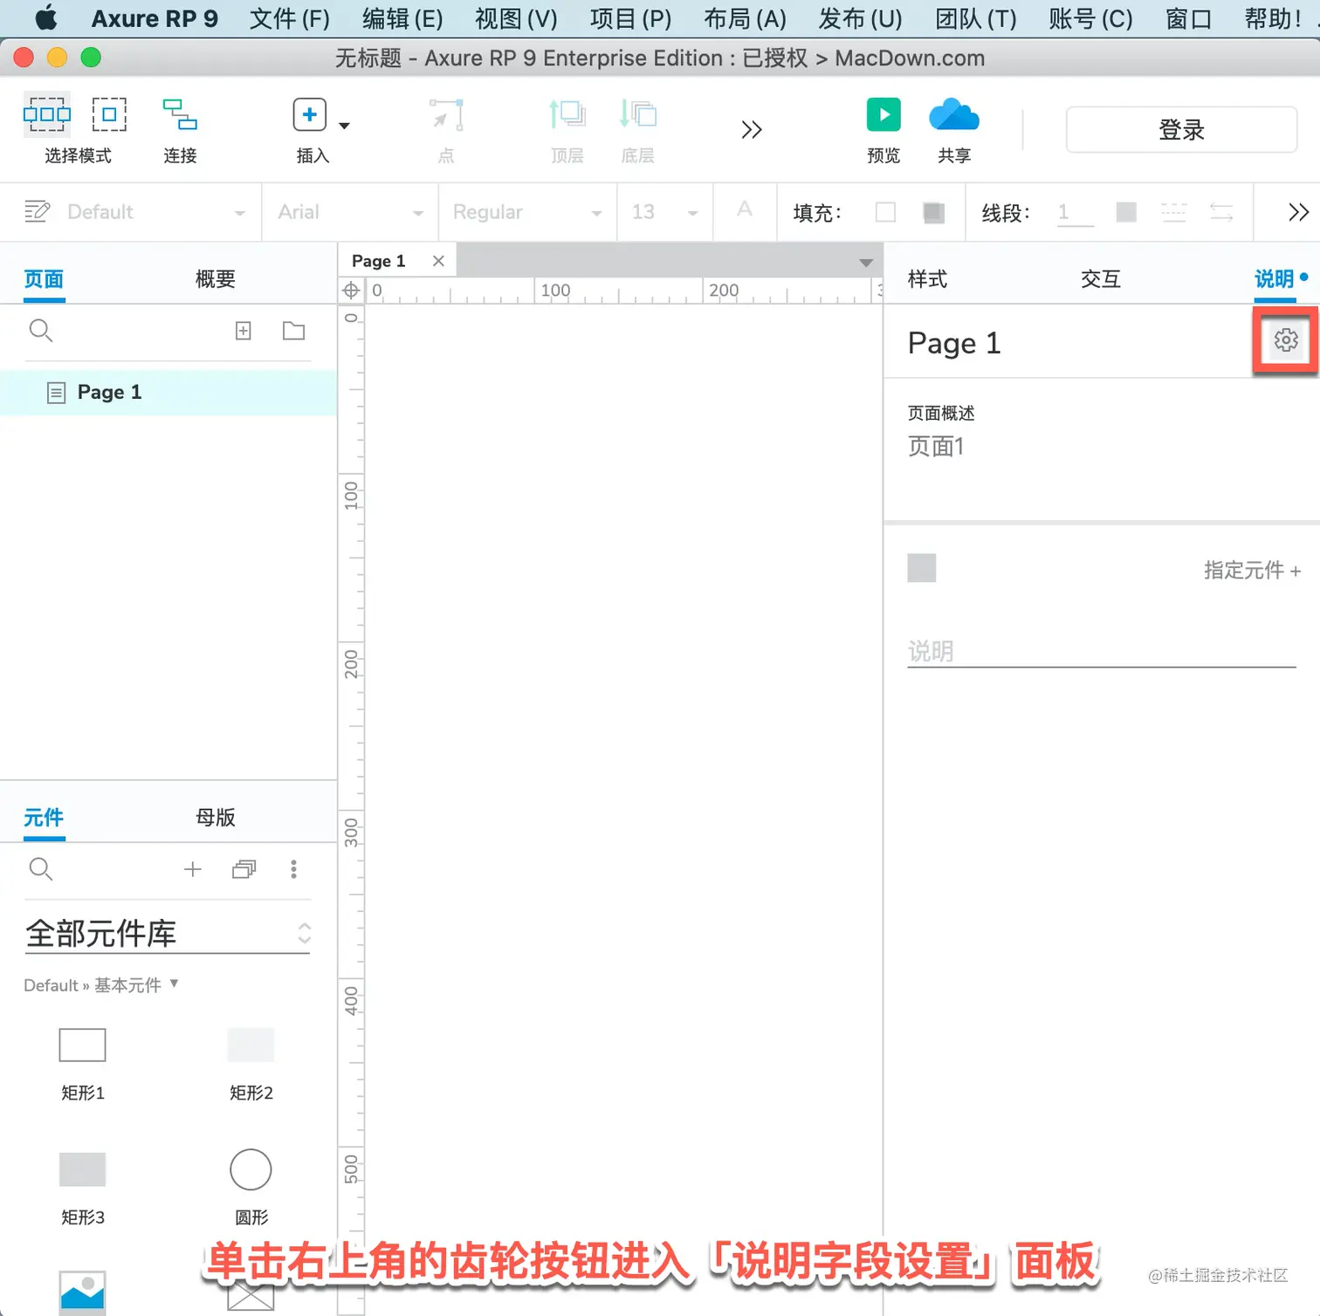Open the libraries more options dots menu

click(293, 869)
